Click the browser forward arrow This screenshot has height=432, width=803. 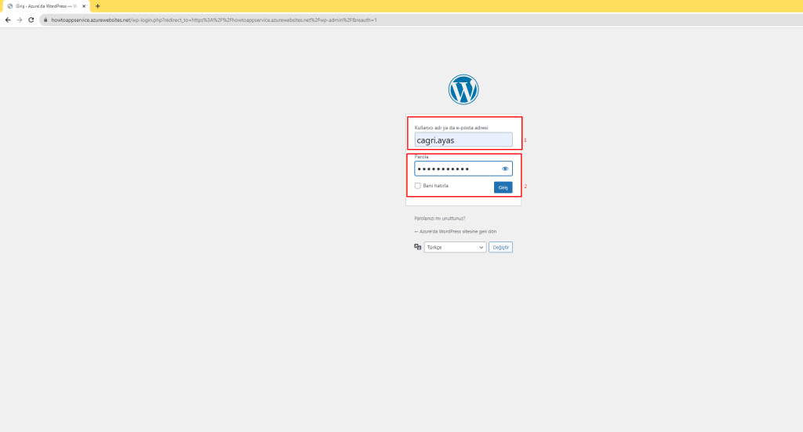click(19, 20)
